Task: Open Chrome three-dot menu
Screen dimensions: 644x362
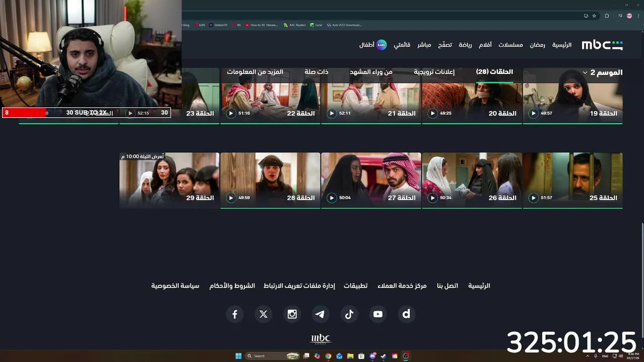Action: [638, 16]
